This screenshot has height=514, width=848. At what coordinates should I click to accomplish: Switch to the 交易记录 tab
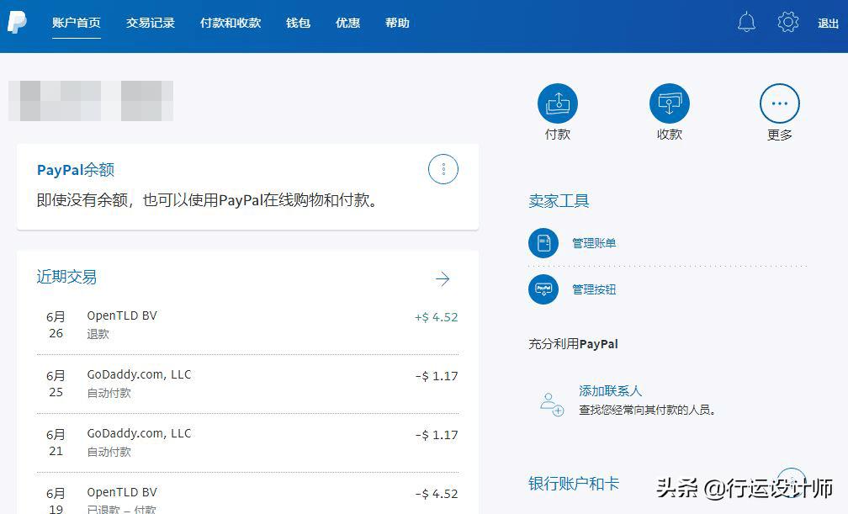150,23
